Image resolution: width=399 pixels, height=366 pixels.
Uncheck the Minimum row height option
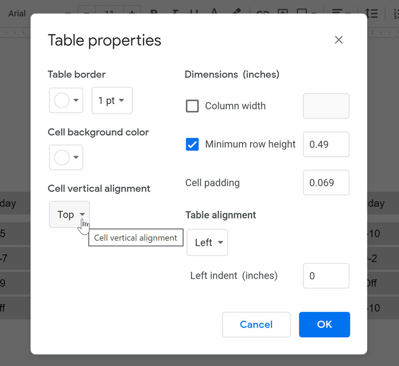click(x=192, y=144)
